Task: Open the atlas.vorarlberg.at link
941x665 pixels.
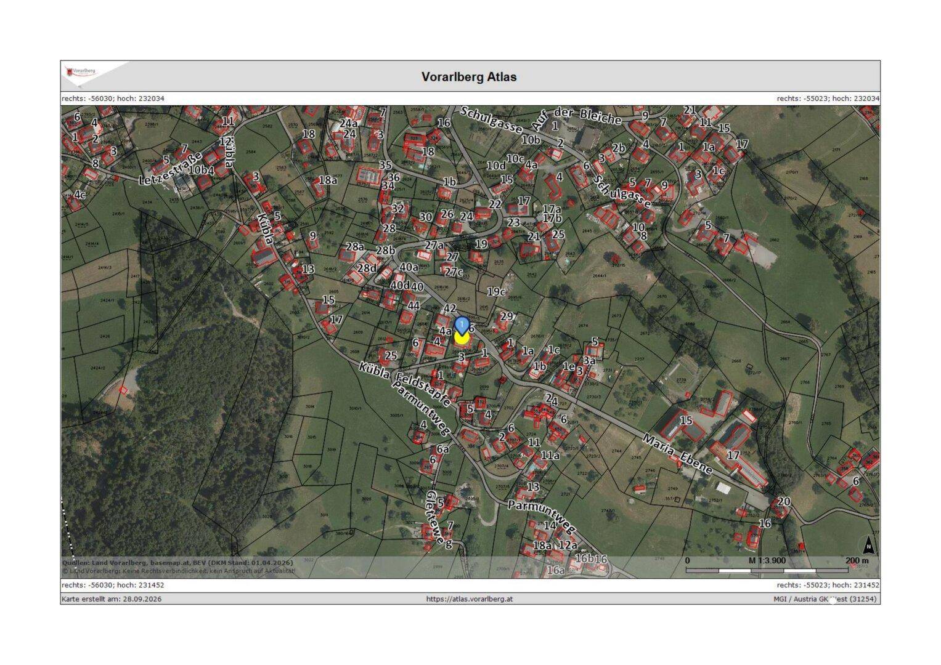Action: 470,598
